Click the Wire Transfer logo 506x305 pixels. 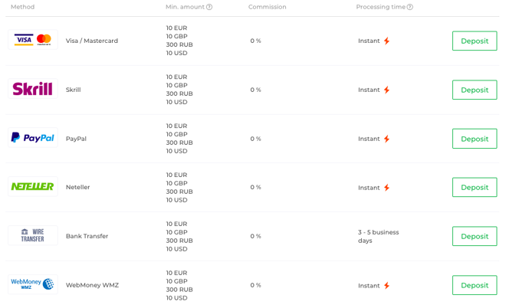click(x=33, y=235)
